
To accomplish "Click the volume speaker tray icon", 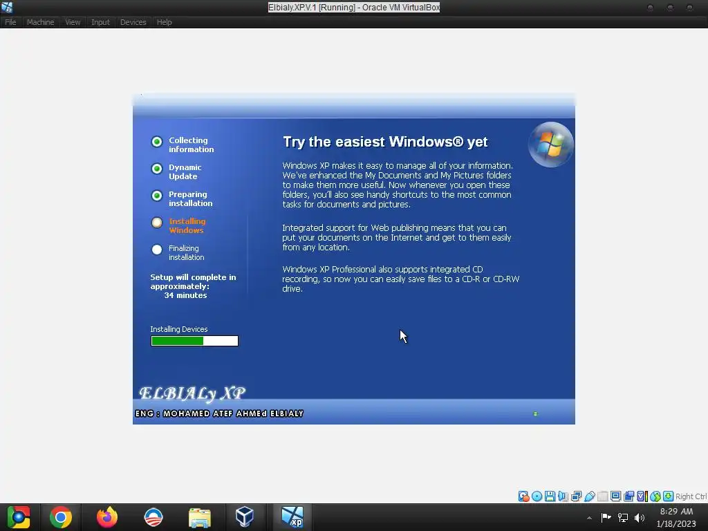I will point(640,517).
